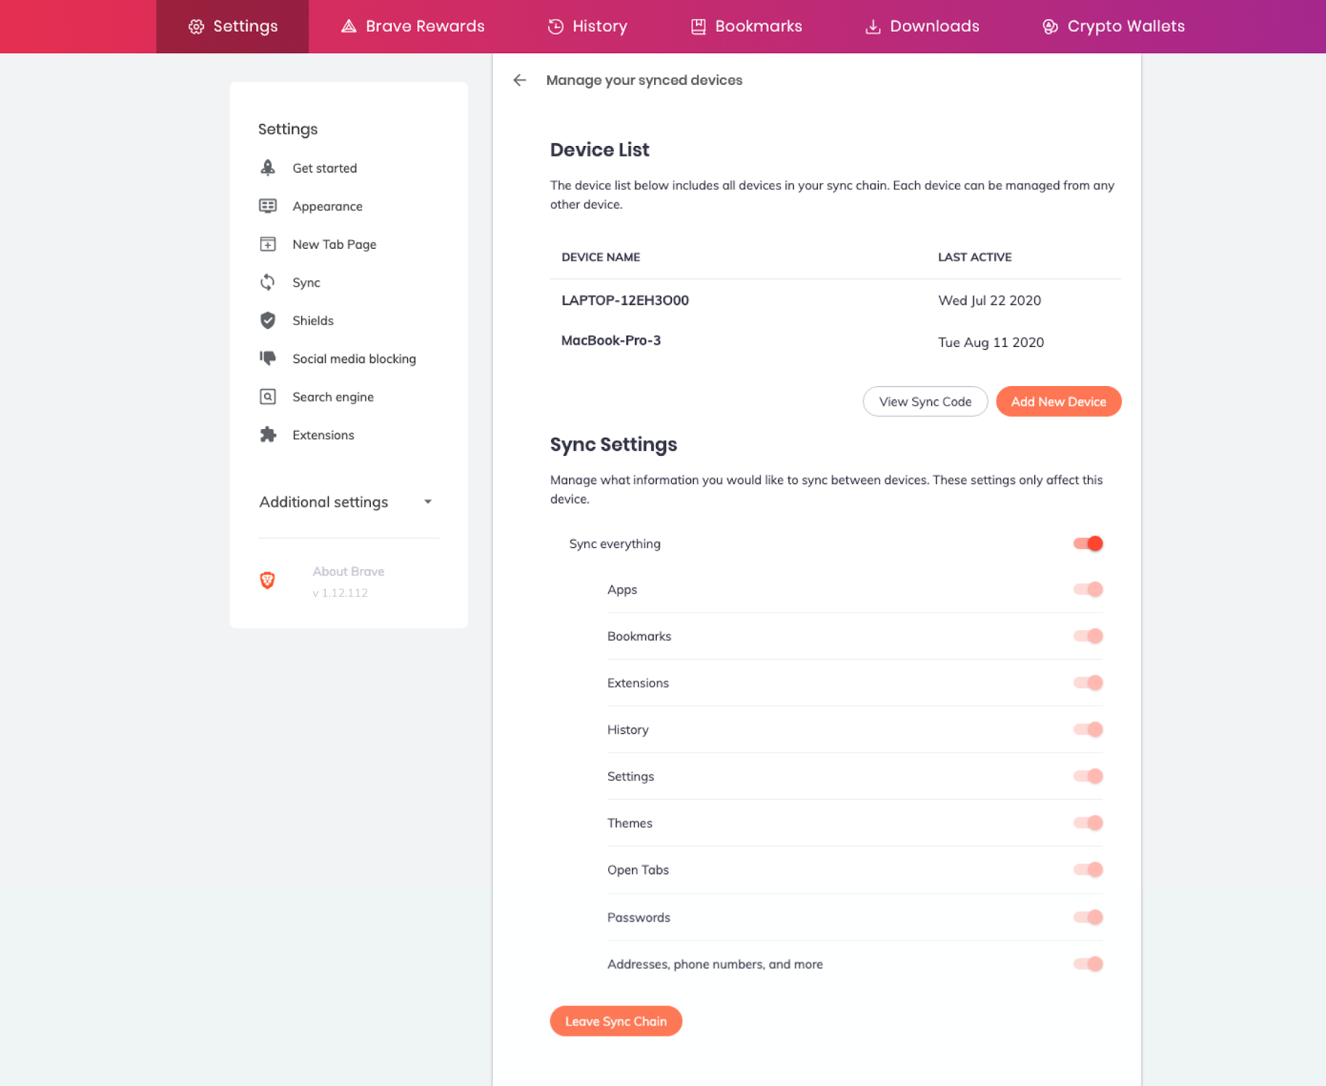Toggle the Sync everything master switch

click(x=1087, y=542)
